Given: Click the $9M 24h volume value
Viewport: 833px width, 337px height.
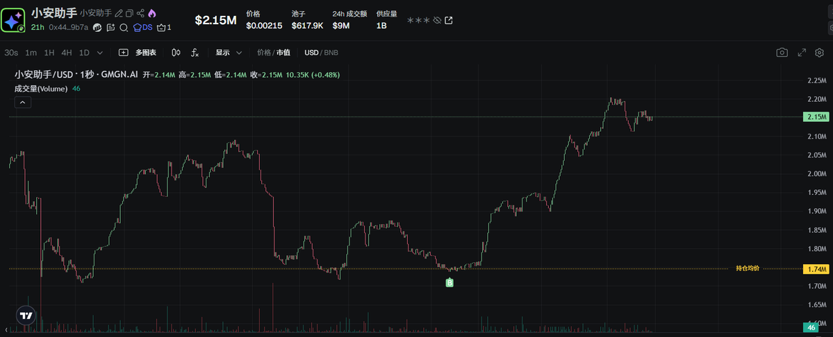Looking at the screenshot, I should click(341, 25).
